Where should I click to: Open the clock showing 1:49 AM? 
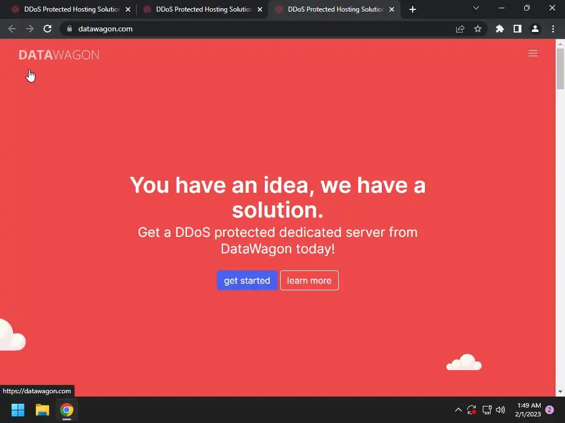528,410
